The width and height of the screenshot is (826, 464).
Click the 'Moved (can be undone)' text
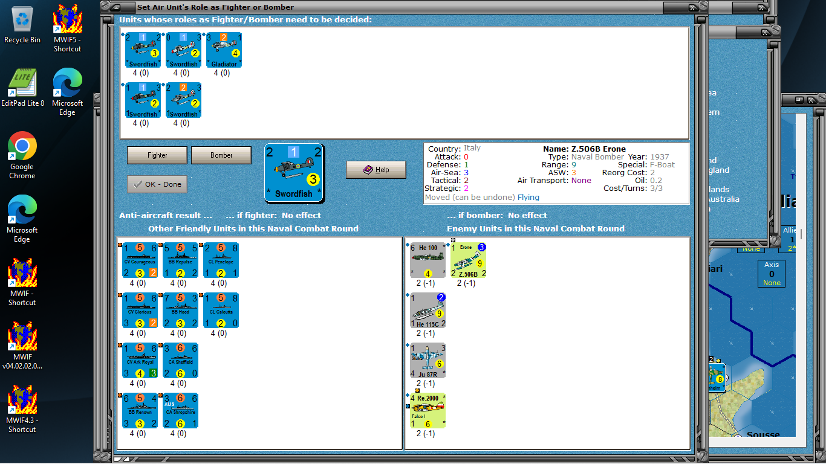tap(470, 197)
